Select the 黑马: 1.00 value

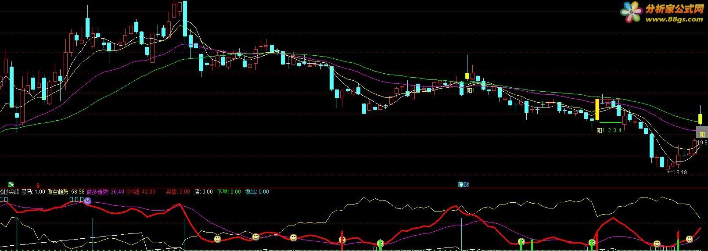click(33, 192)
